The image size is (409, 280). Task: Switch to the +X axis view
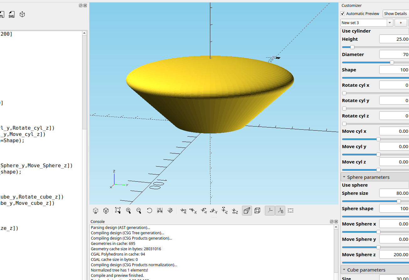tap(183, 210)
